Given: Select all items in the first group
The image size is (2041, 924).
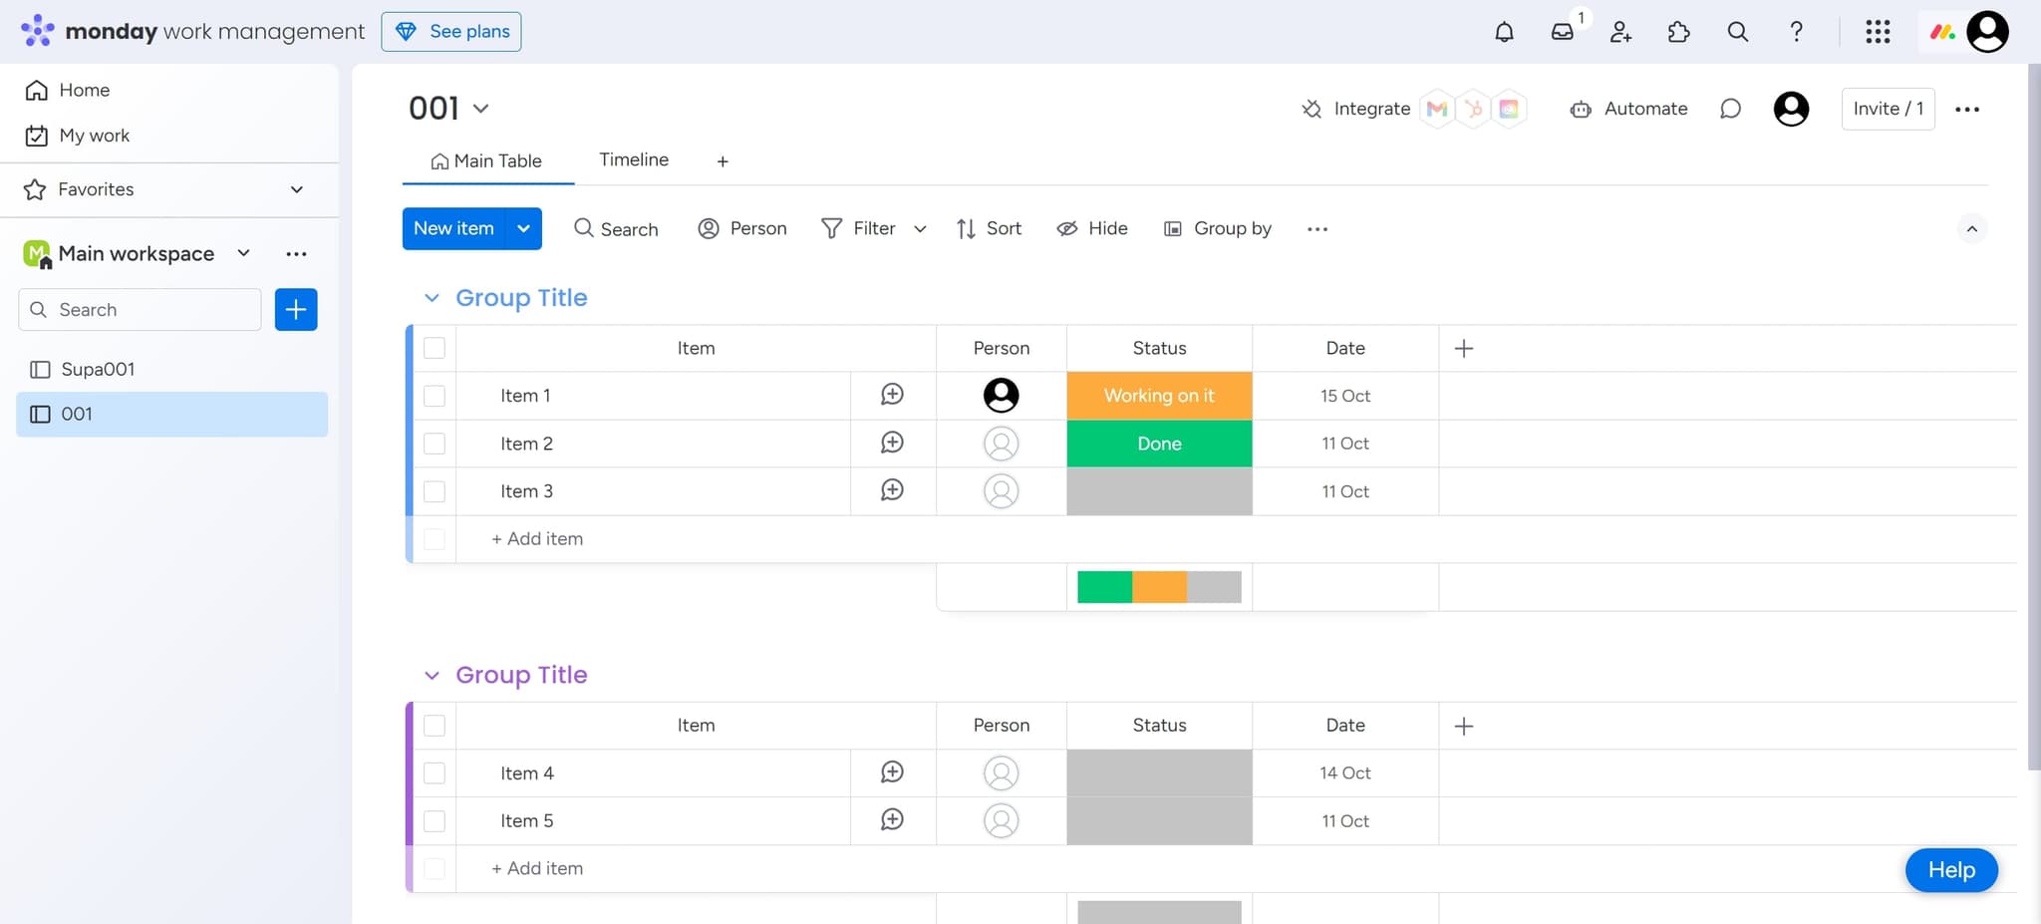Looking at the screenshot, I should click(x=435, y=347).
